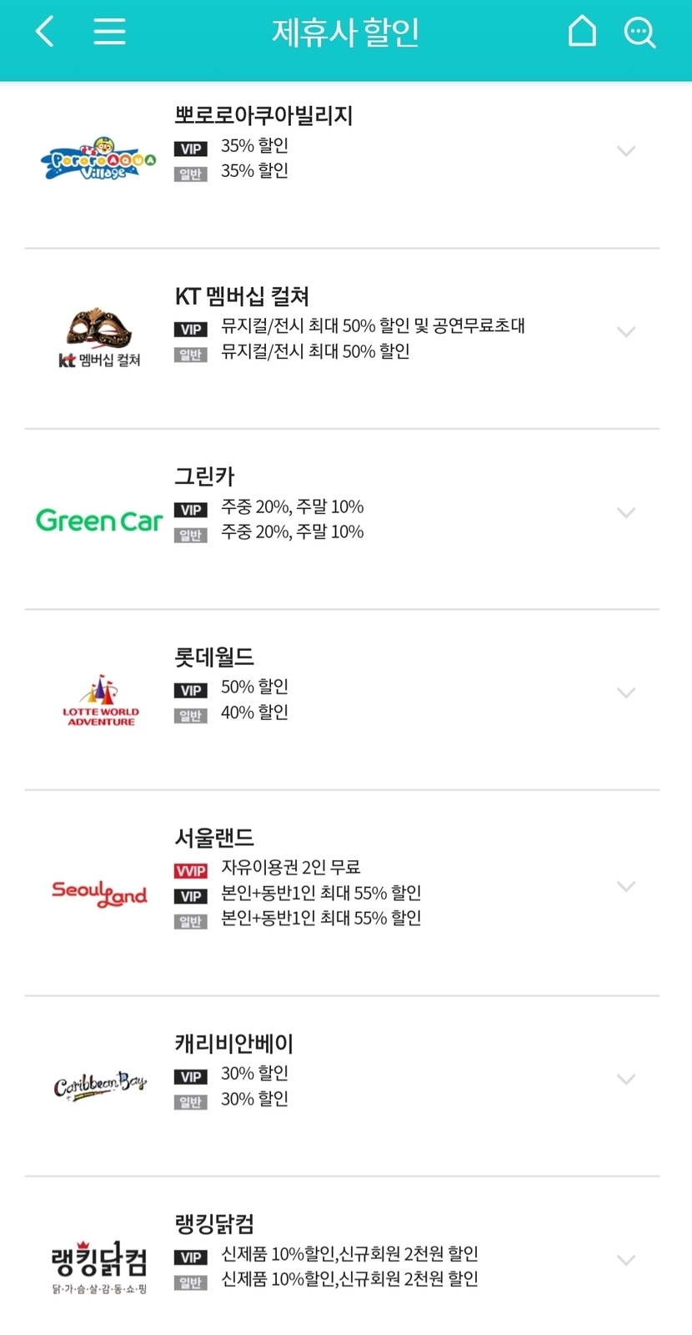Expand 롯데월드 discount details chevron
Viewport: 692px width, 1335px height.
tap(626, 693)
